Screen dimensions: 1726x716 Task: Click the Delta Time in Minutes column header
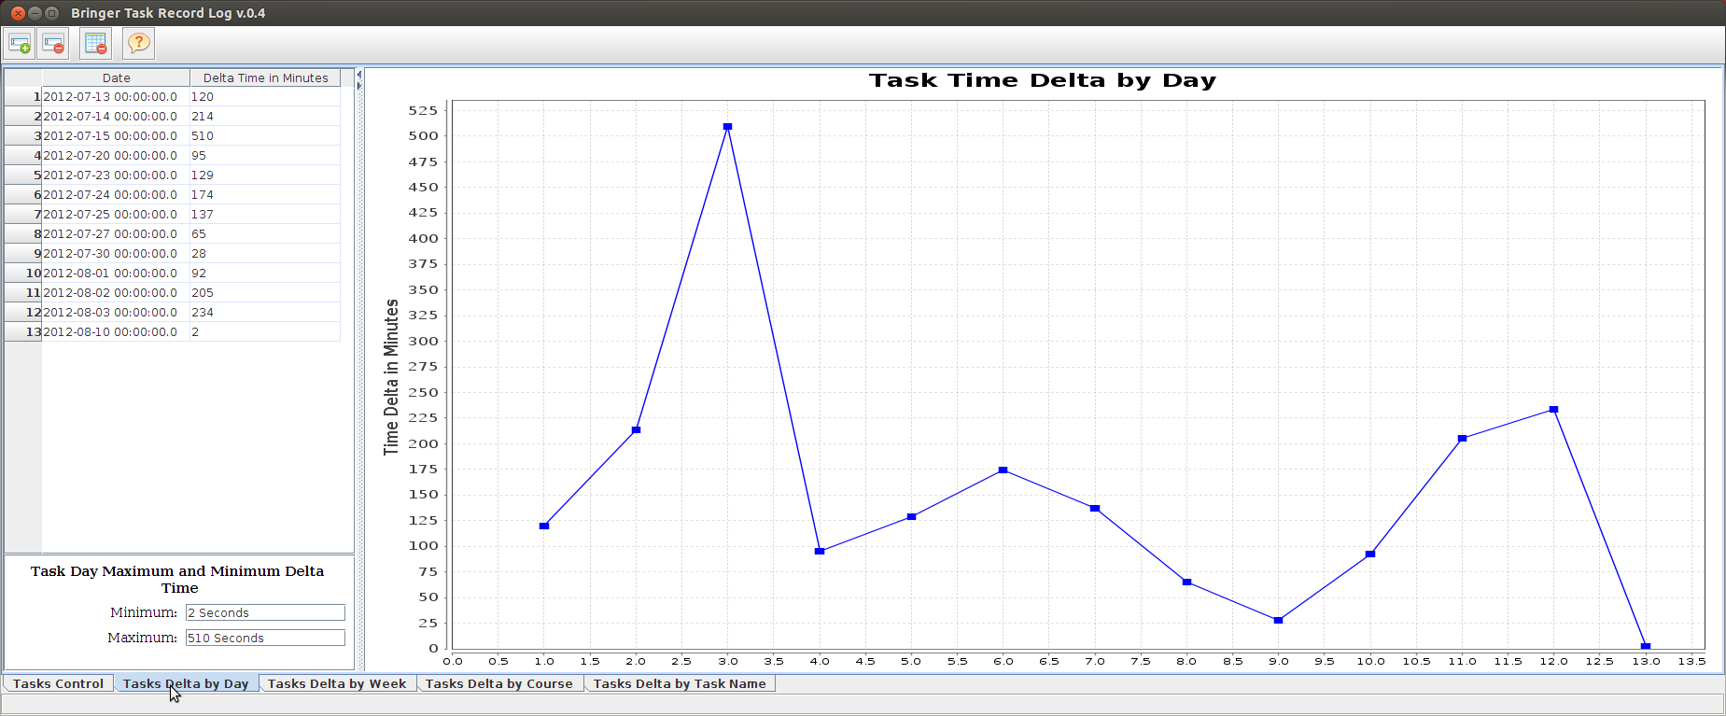pos(265,77)
